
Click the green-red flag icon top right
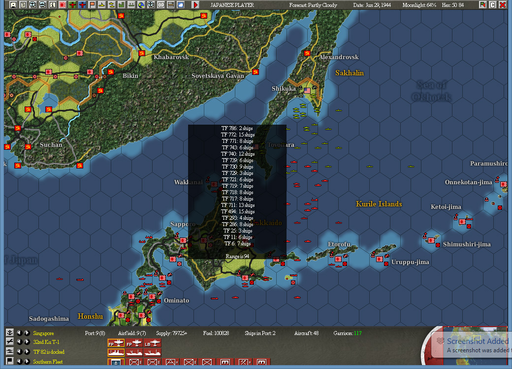click(482, 4)
